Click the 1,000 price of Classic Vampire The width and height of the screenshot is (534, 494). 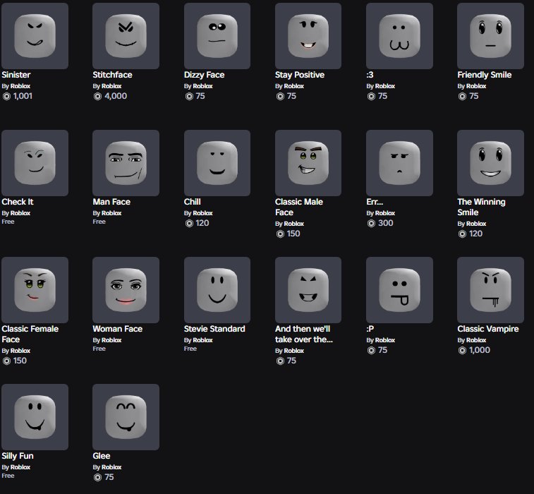(x=480, y=350)
